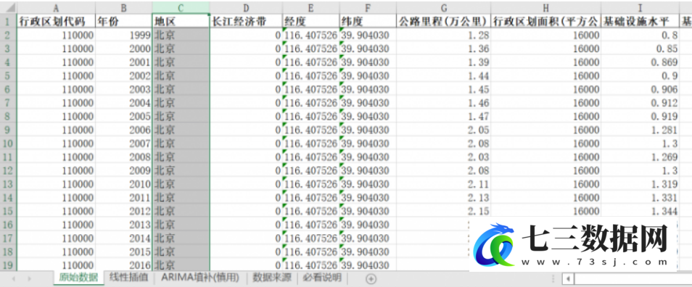692x287 pixels.
Task: Select column A header
Action: point(56,7)
